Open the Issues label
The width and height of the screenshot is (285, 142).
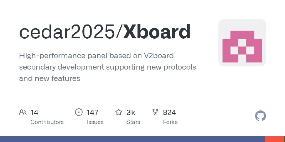click(x=95, y=122)
